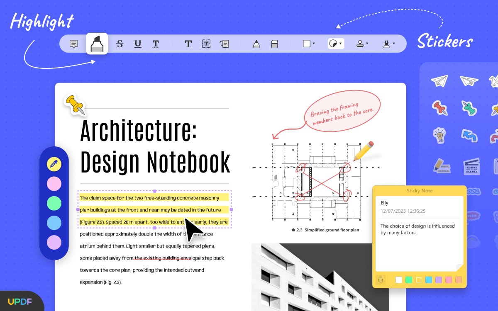This screenshot has height=311, width=498.
Task: Select the Strikethrough annotation tool
Action: point(120,43)
